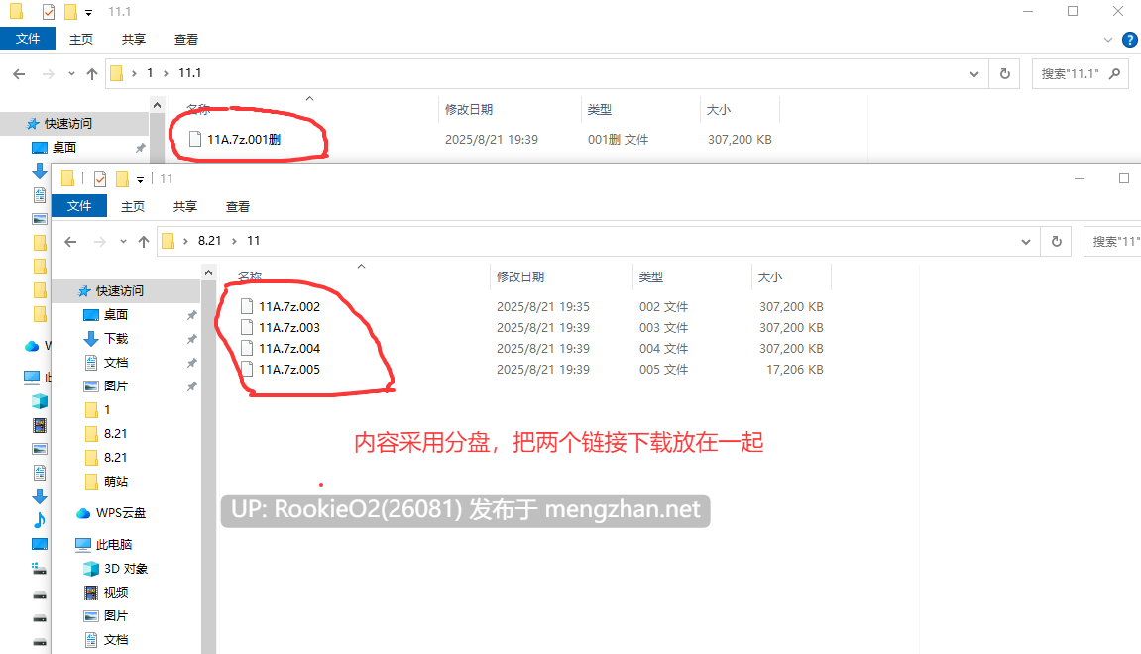Select 快速访问 in the 11.1 window sidebar
The height and width of the screenshot is (654, 1141).
click(68, 124)
